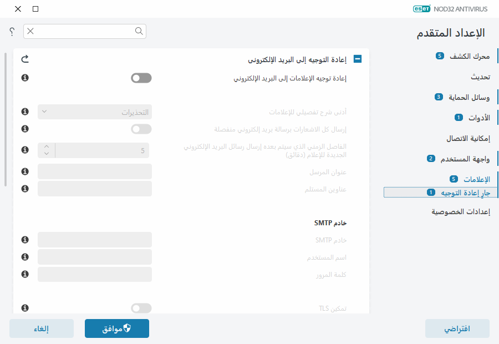Click the info icon next to تمكين TLS

click(24, 308)
